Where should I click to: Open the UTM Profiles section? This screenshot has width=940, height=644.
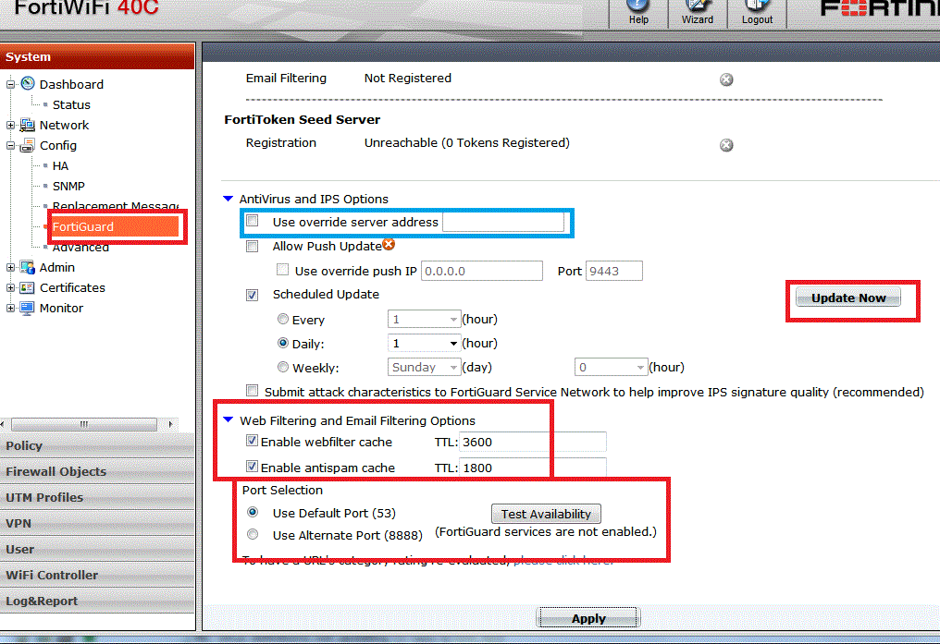tap(97, 497)
